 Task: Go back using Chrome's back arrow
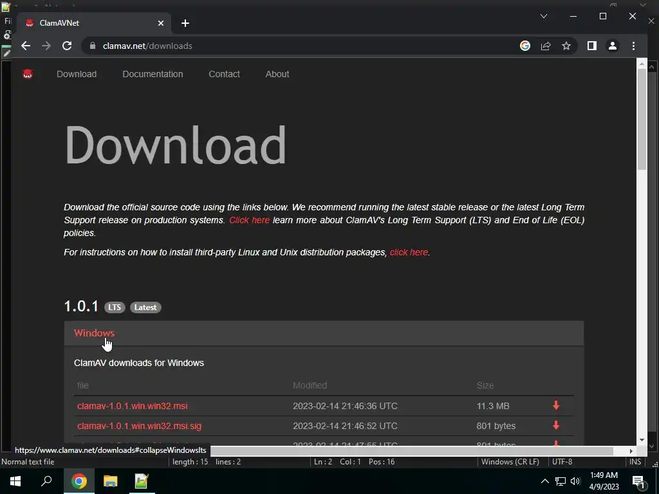pyautogui.click(x=26, y=46)
